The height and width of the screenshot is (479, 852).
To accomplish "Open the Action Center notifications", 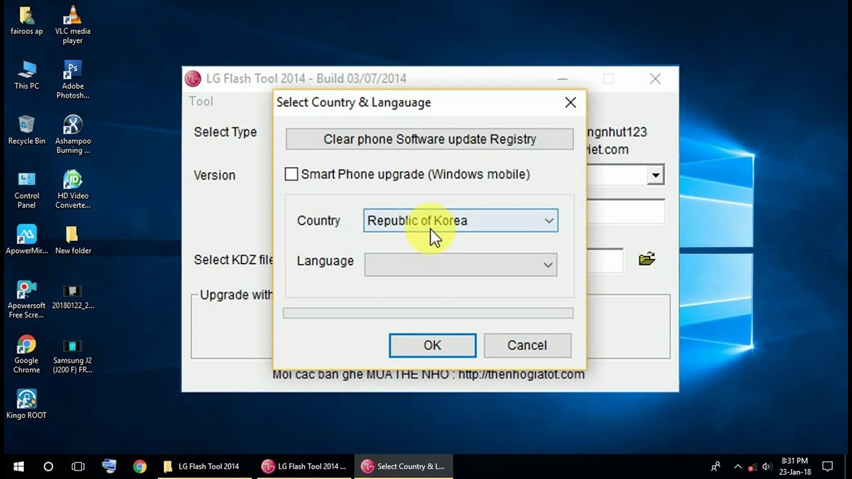I will click(x=827, y=466).
